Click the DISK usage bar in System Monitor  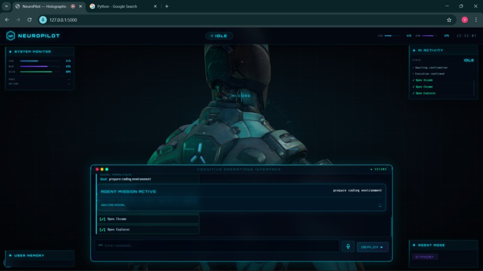40,72
